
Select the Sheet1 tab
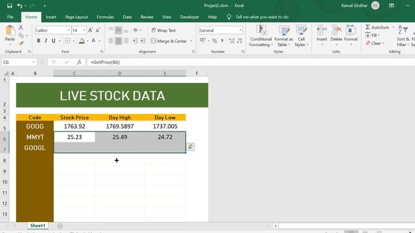[x=38, y=226]
